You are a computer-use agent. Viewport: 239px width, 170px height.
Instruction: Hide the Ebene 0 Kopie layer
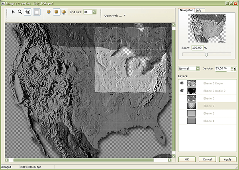pos(182,83)
